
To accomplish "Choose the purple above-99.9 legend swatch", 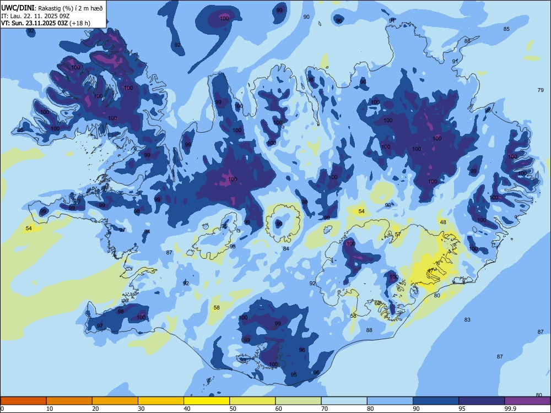I will (527, 401).
